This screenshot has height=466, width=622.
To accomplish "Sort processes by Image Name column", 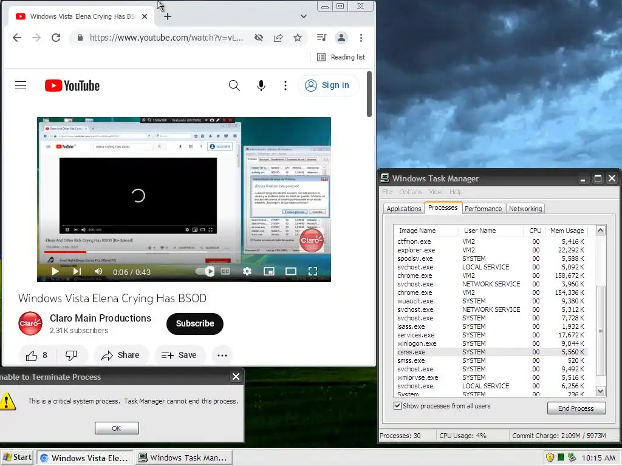I will (x=426, y=231).
